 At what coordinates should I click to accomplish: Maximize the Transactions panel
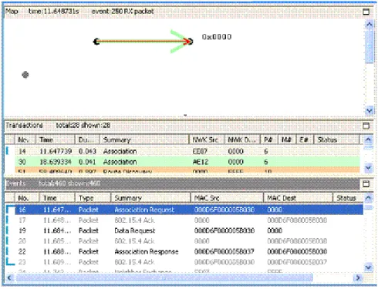(x=366, y=126)
